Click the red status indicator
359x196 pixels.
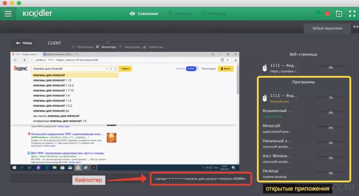click(x=328, y=13)
